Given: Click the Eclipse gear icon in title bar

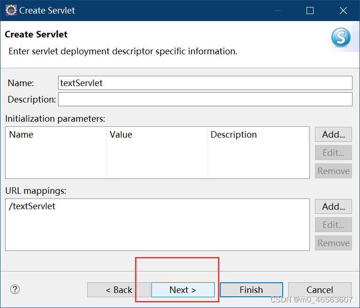Looking at the screenshot, I should (x=11, y=10).
